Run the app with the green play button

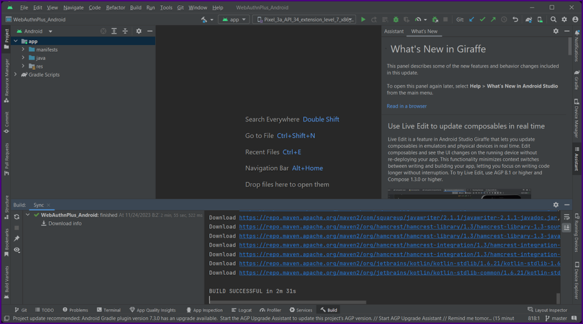pos(363,19)
